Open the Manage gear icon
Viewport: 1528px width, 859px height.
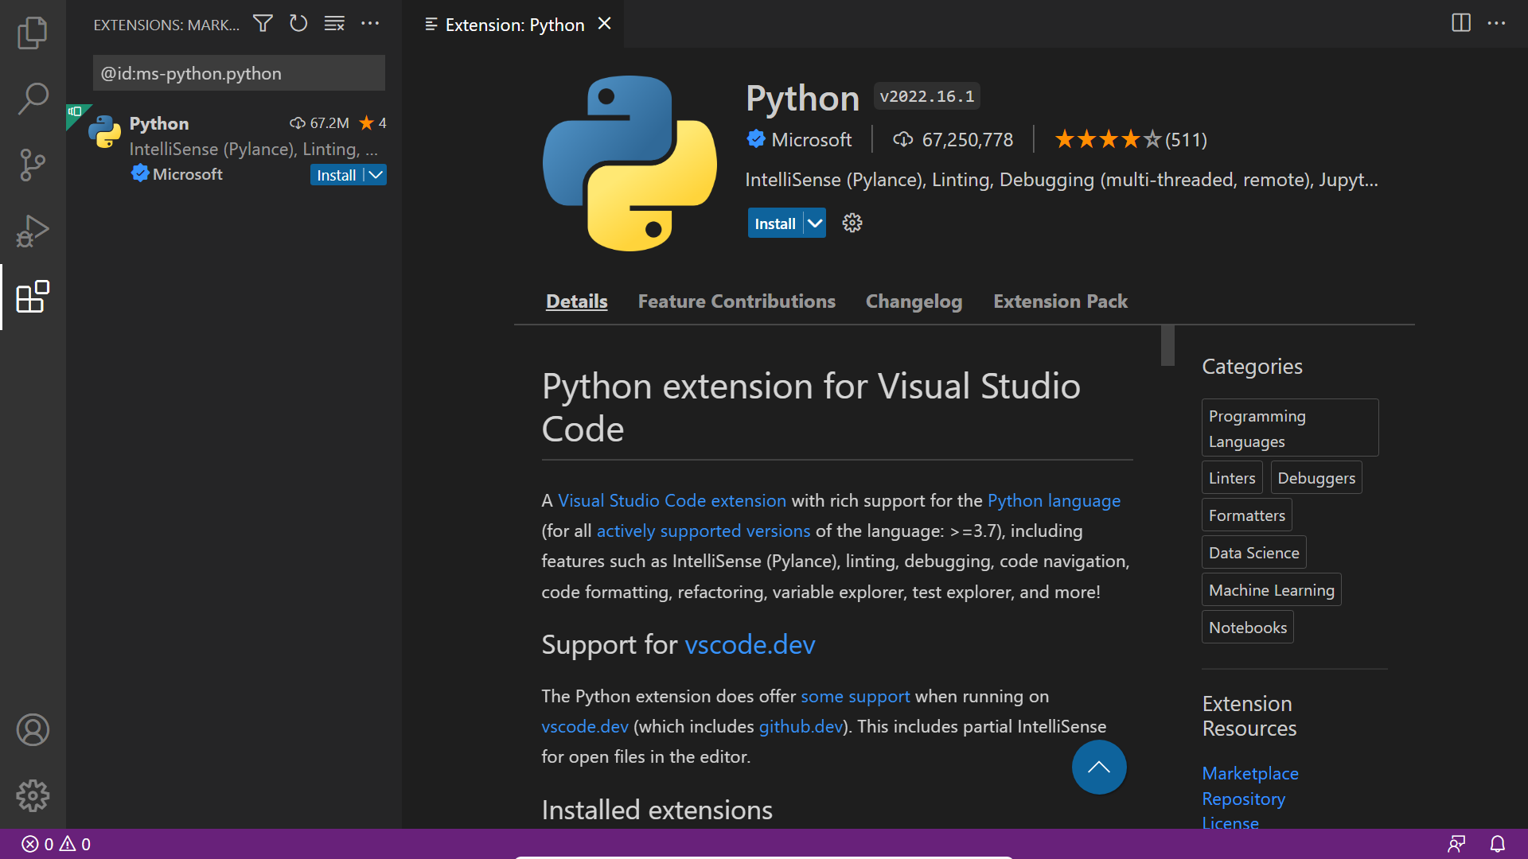(x=32, y=795)
